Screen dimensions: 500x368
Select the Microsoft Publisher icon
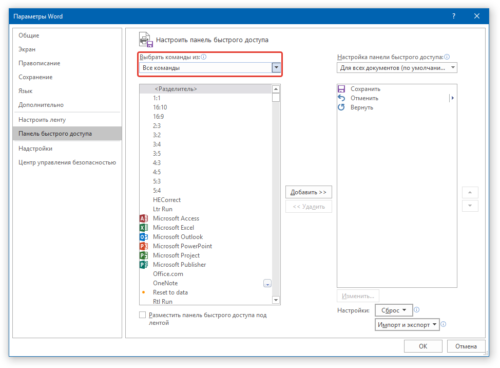[x=144, y=265]
